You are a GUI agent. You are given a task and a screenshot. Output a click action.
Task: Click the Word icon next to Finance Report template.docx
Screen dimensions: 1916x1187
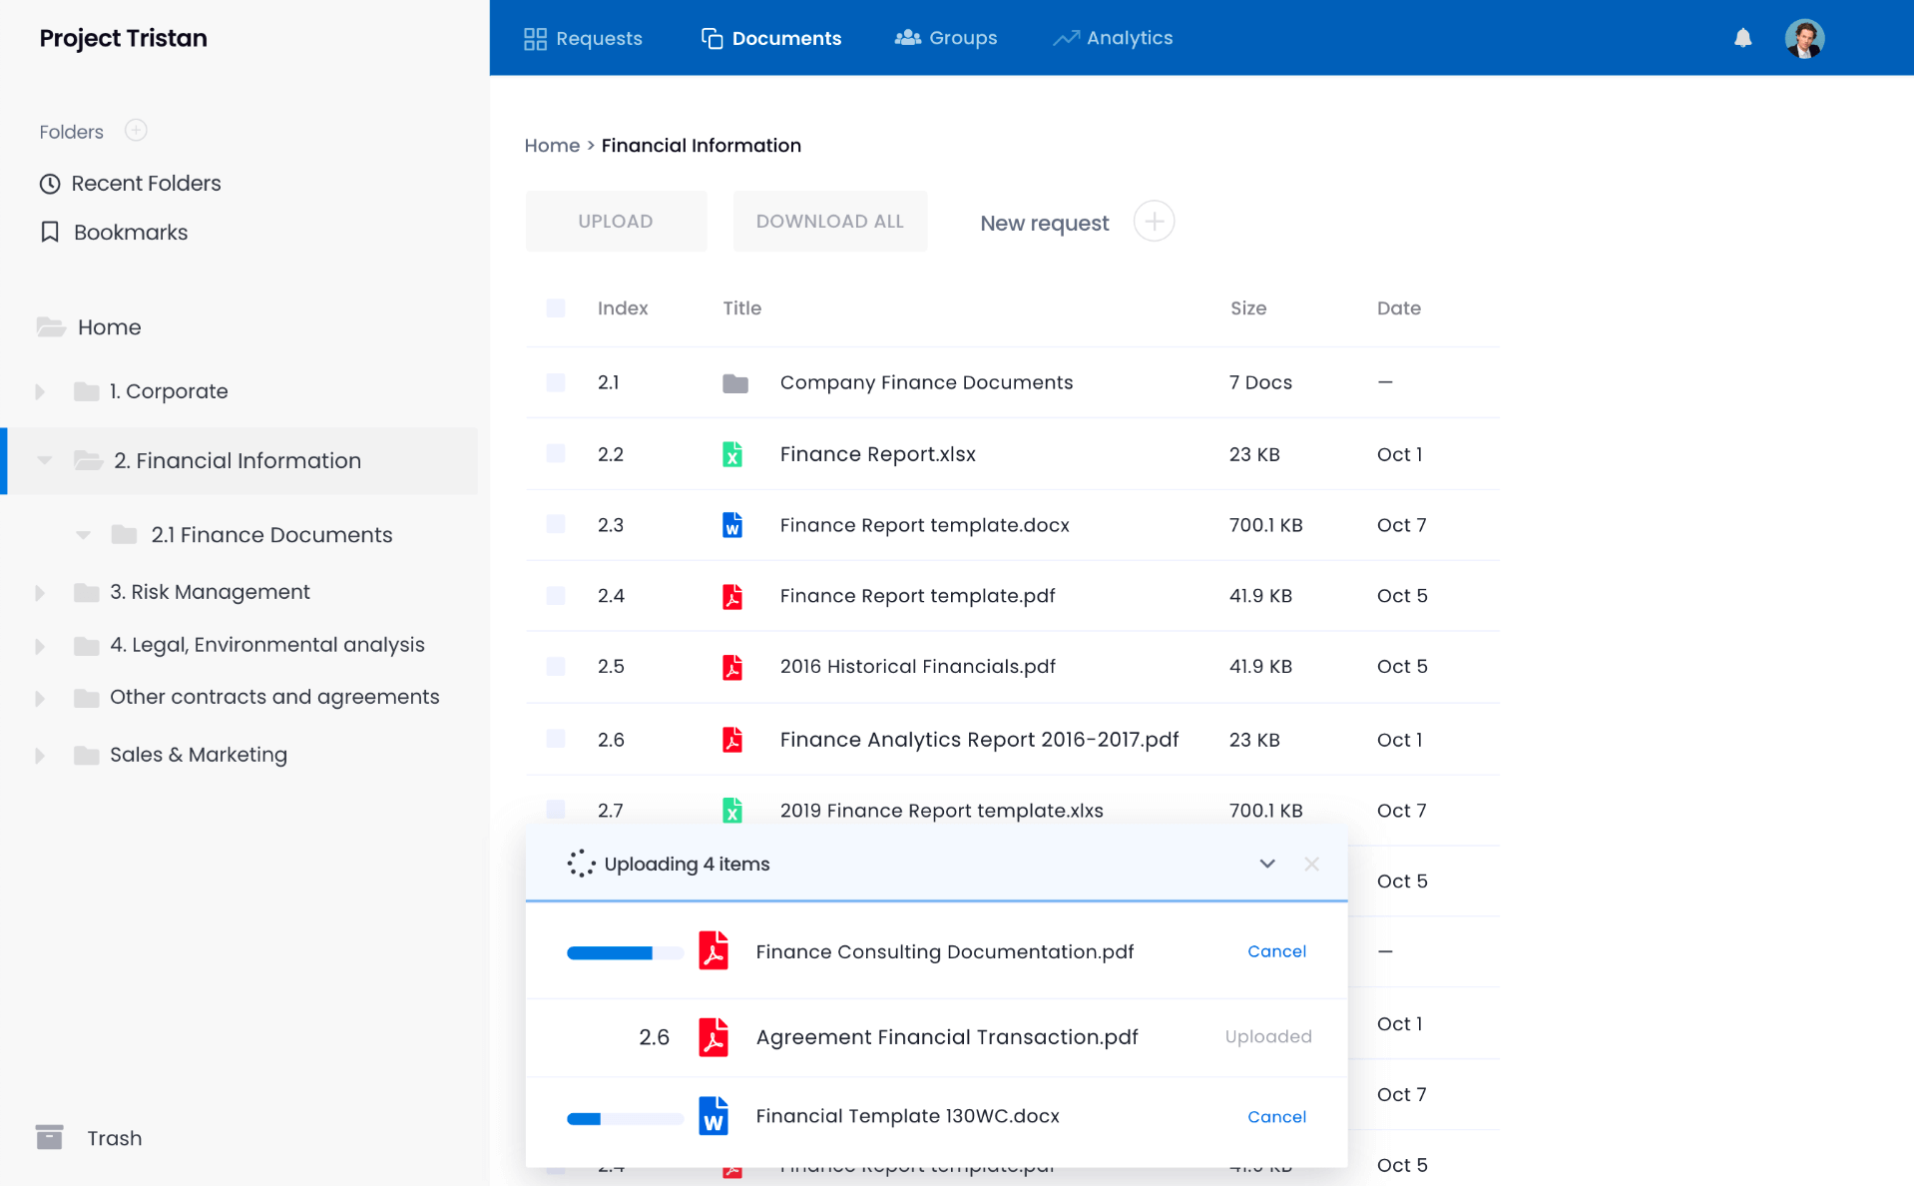[733, 525]
